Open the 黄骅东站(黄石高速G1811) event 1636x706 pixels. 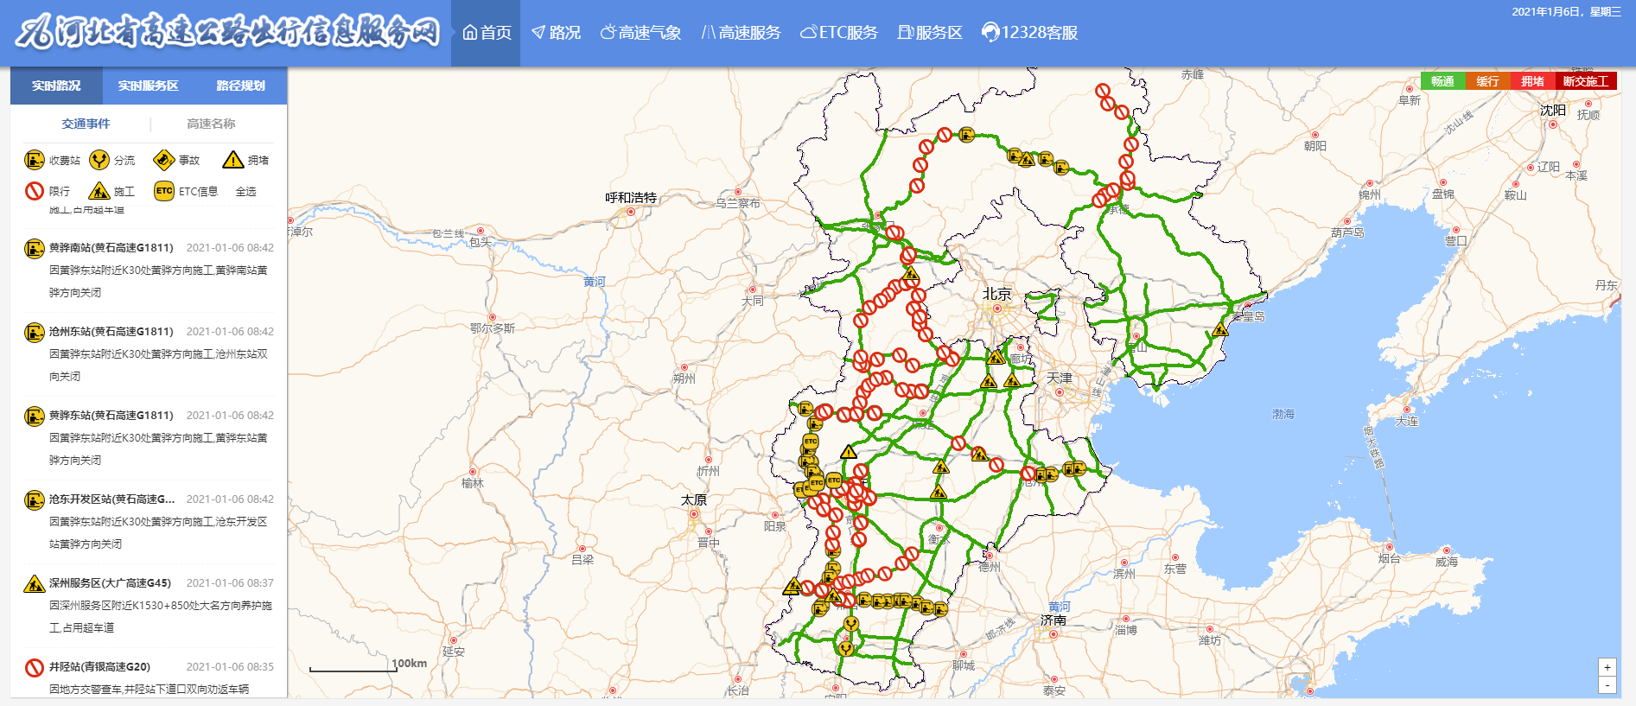(111, 416)
